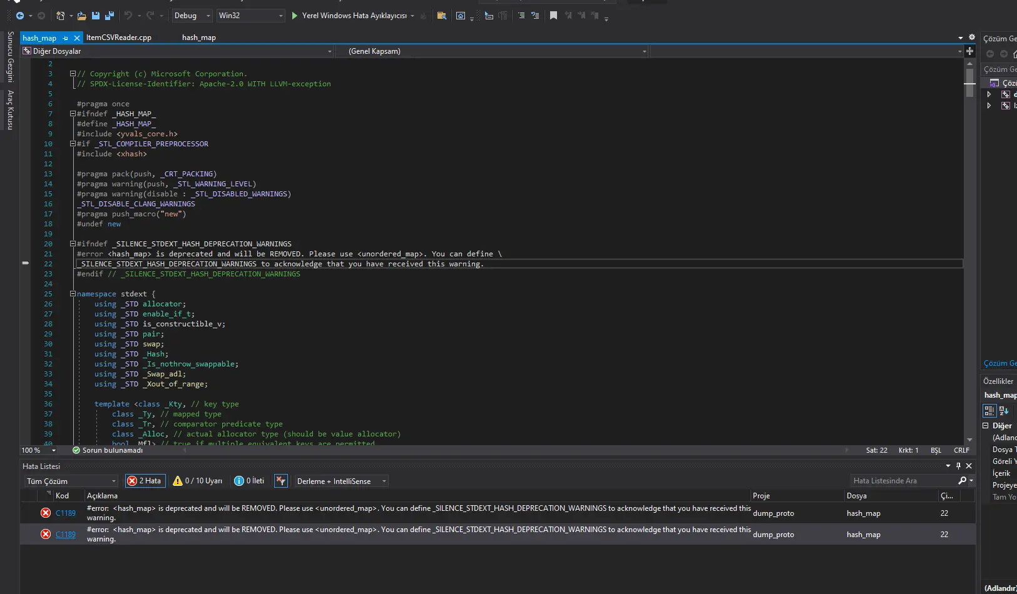Click scroll up arrow of editor scrollbar
1017x594 pixels.
coord(969,63)
